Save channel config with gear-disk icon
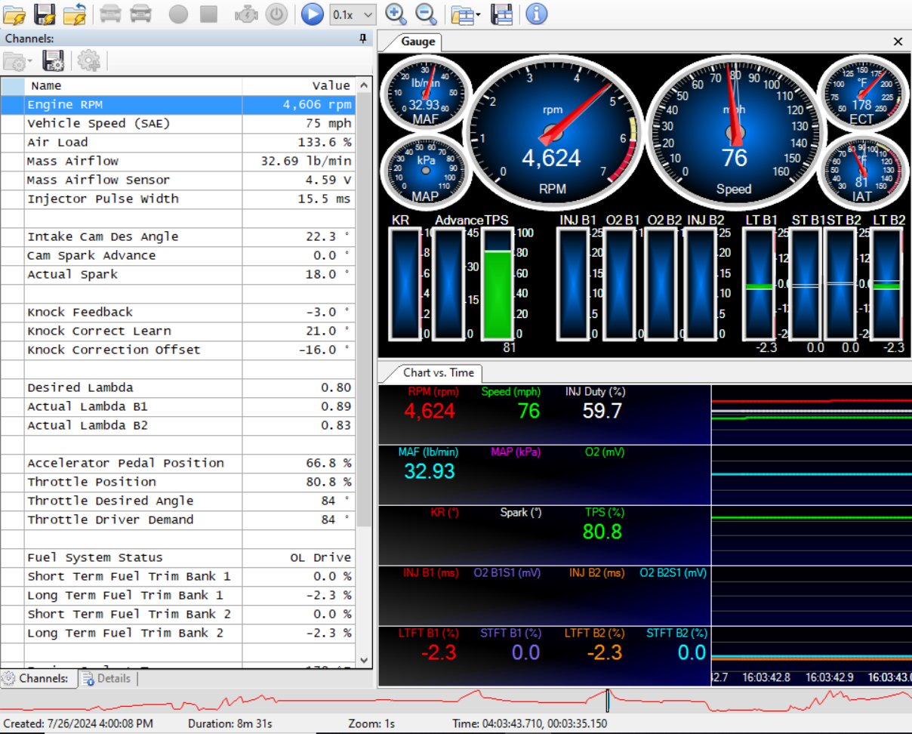Image resolution: width=912 pixels, height=734 pixels. click(x=53, y=61)
